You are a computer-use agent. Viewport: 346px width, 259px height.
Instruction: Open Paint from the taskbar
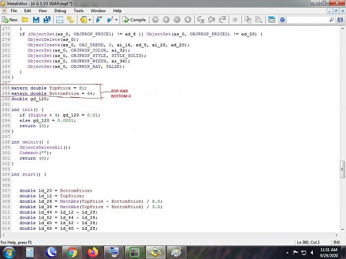177,252
